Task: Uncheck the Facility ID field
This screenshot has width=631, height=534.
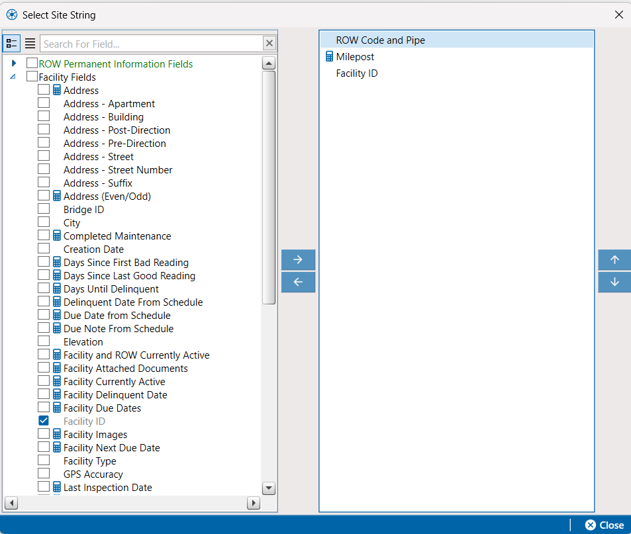Action: [x=43, y=420]
